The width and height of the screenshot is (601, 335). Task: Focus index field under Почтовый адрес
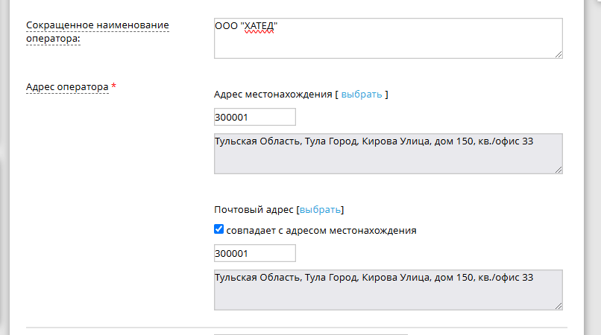pos(254,253)
